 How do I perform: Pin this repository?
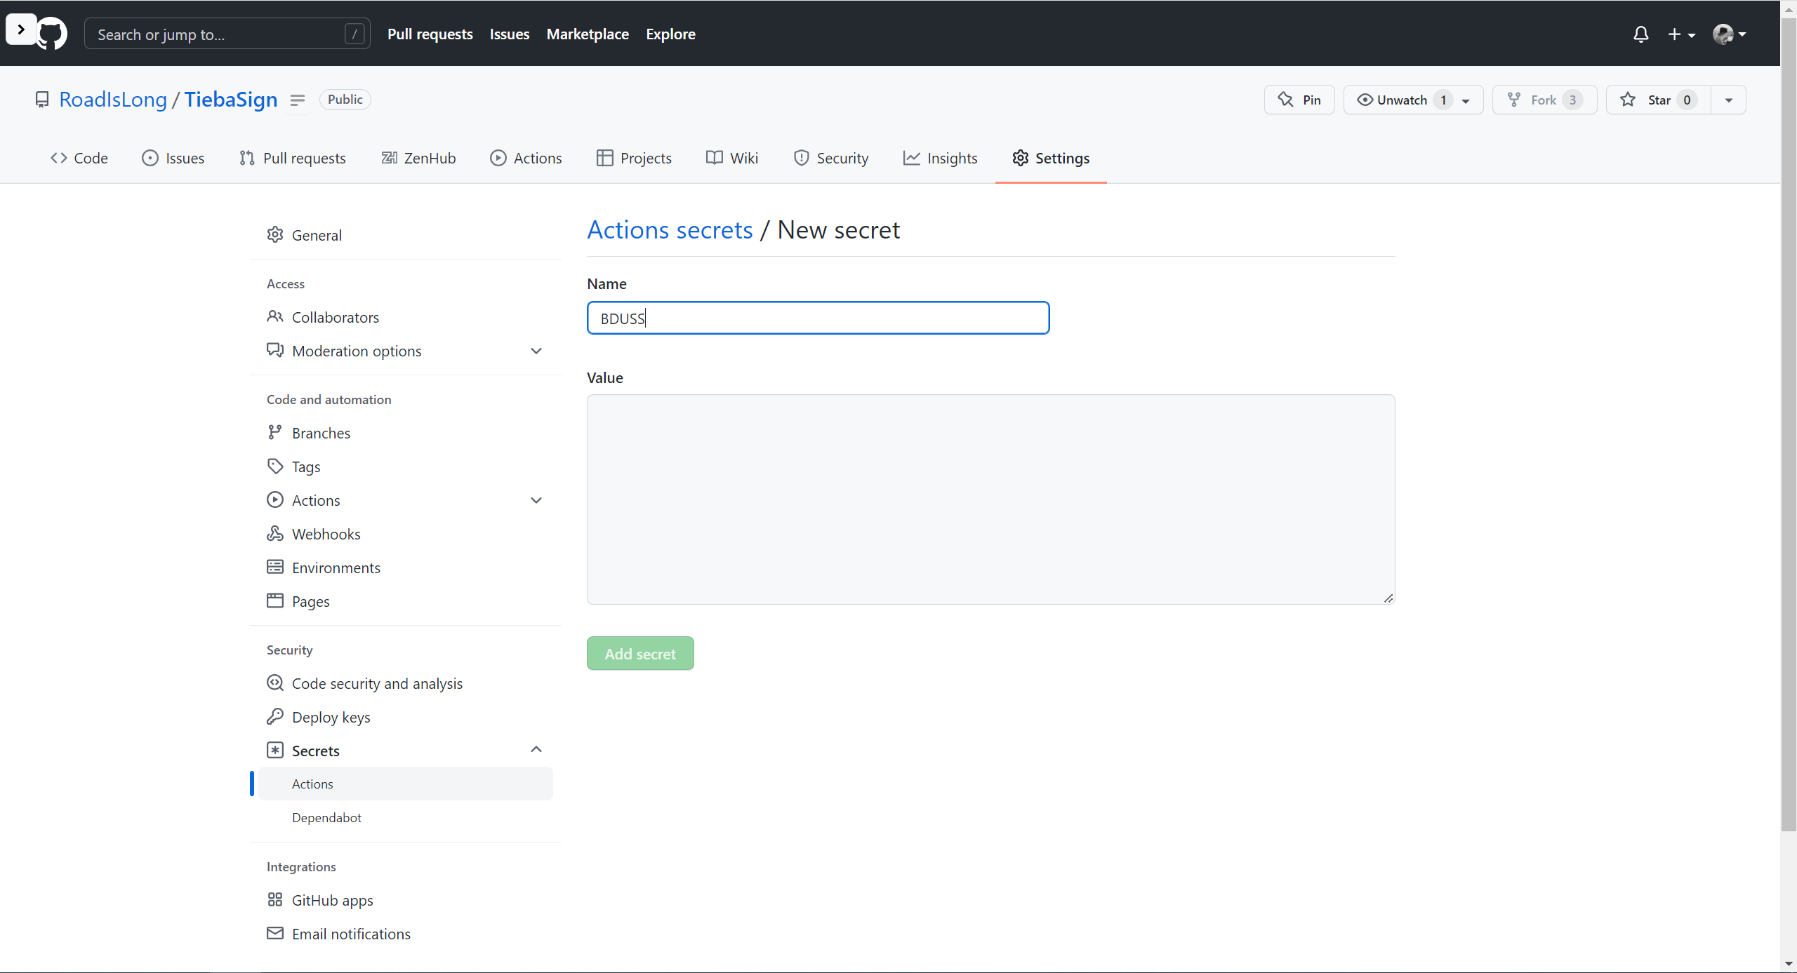point(1299,100)
